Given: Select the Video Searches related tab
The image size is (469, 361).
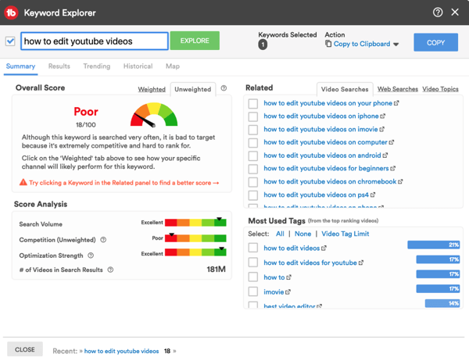Looking at the screenshot, I should (x=345, y=89).
